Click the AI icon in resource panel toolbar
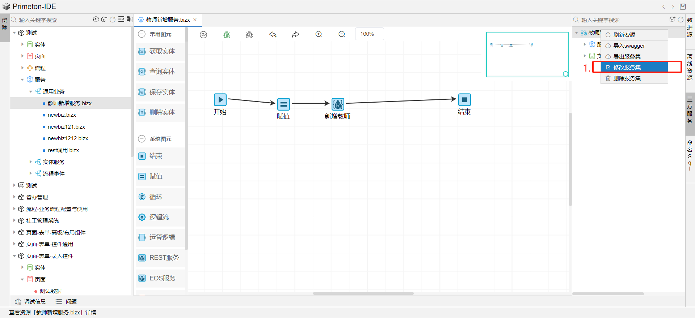 (x=96, y=20)
